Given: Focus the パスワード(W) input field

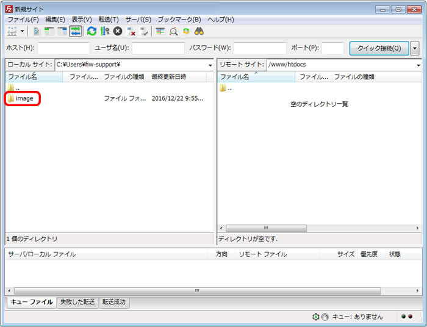Looking at the screenshot, I should pyautogui.click(x=260, y=48).
